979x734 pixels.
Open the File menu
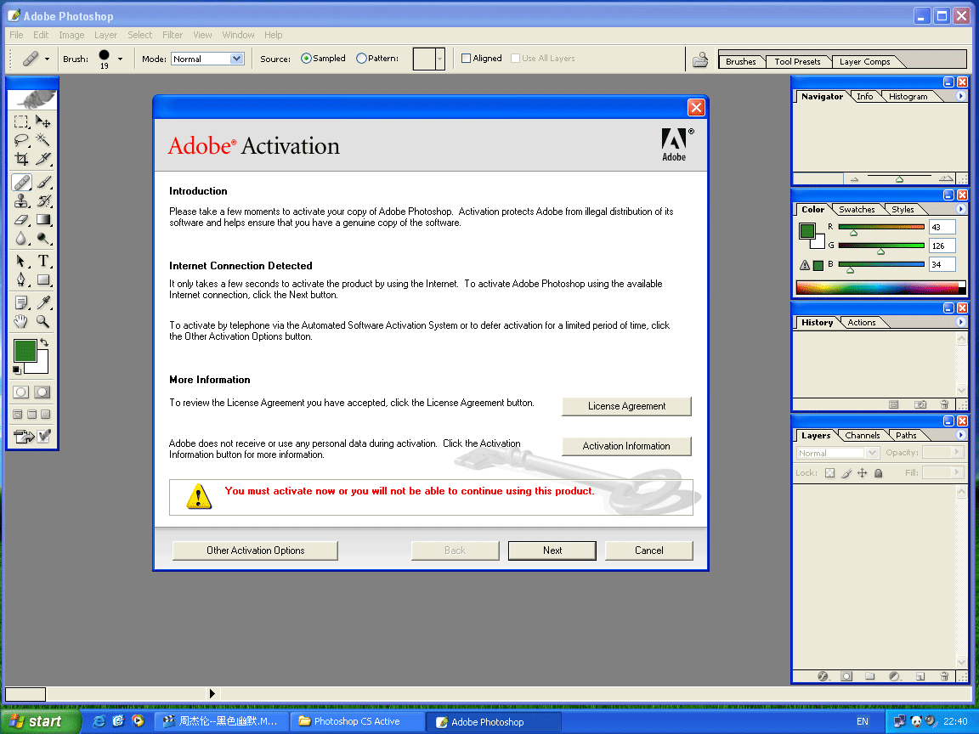coord(16,35)
